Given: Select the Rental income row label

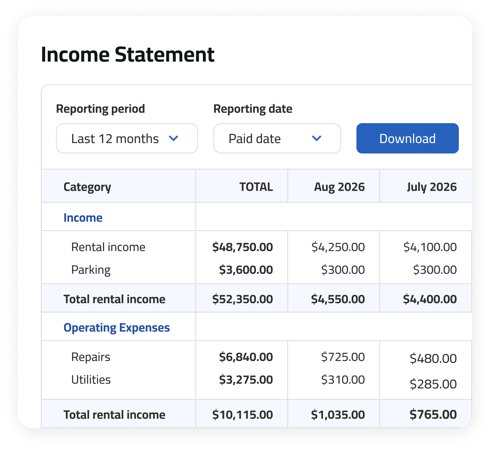Looking at the screenshot, I should (108, 247).
